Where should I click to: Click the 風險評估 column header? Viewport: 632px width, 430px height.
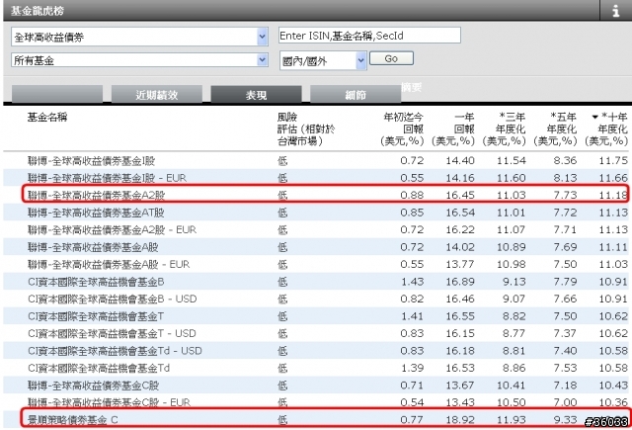point(306,129)
